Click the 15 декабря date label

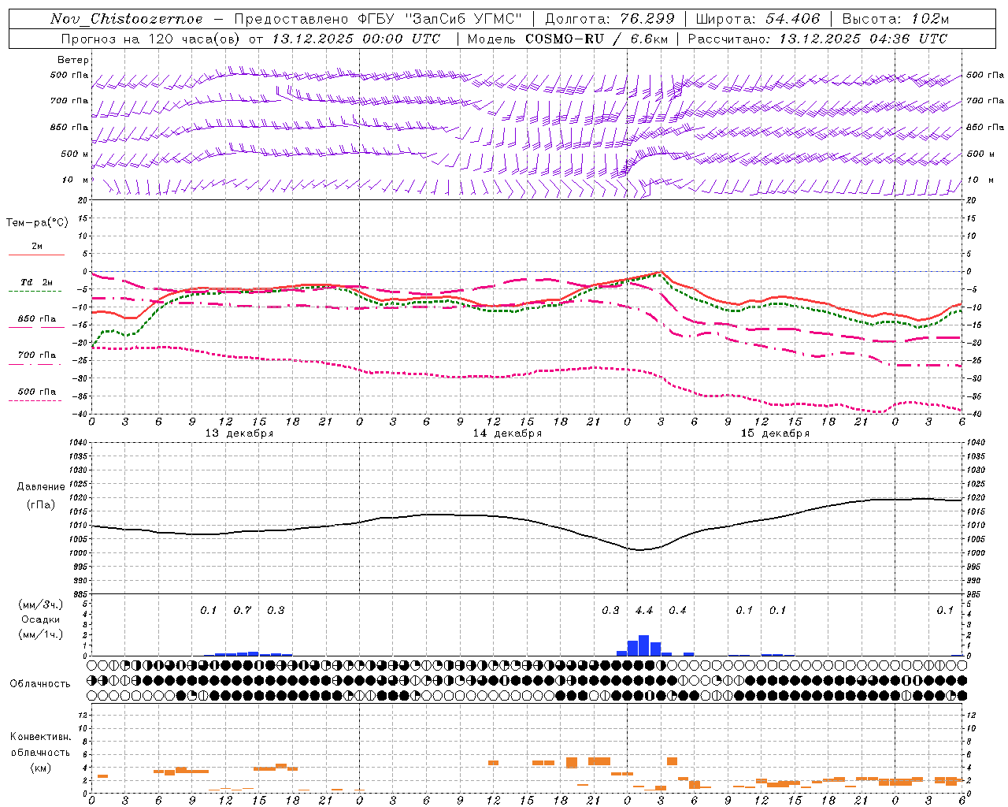coord(775,433)
